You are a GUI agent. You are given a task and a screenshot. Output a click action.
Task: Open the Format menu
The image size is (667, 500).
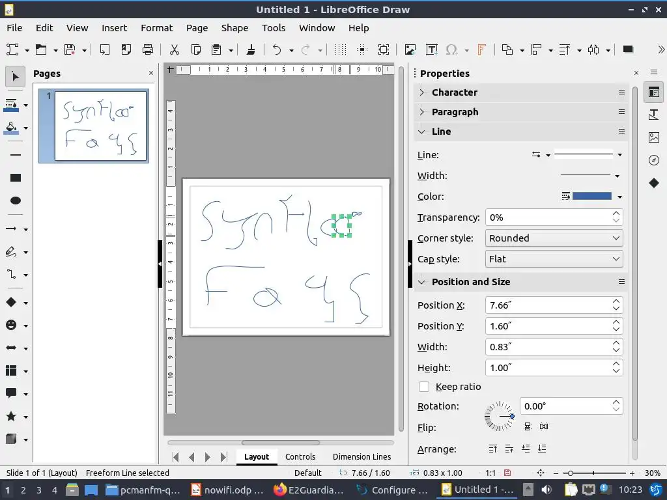click(x=156, y=27)
